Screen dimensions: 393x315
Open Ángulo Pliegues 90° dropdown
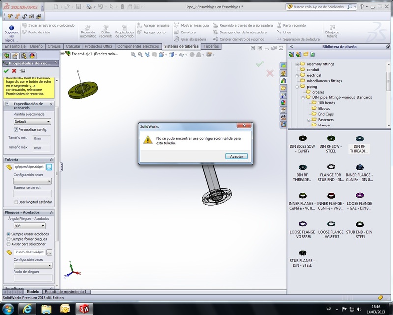click(x=29, y=226)
